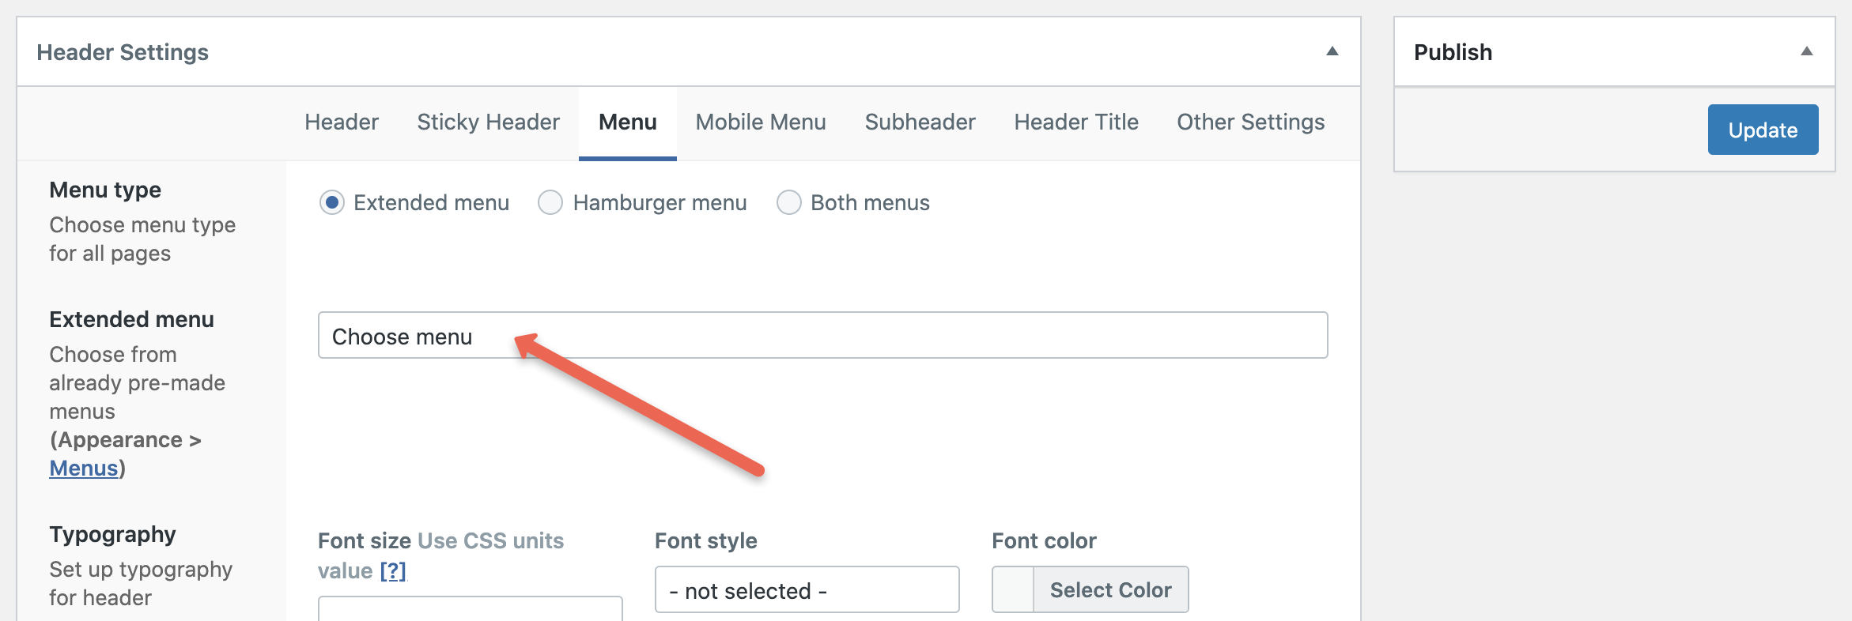The image size is (1852, 621).
Task: Select Hamburger menu radio option
Action: pyautogui.click(x=550, y=203)
